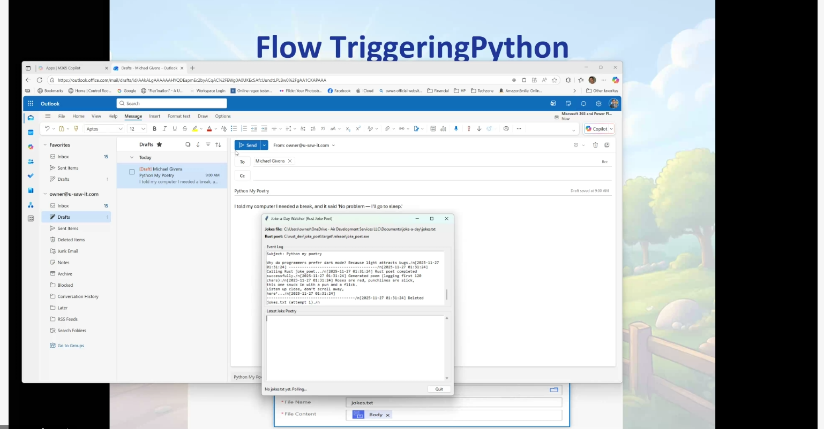Open the Send options dropdown arrow
The width and height of the screenshot is (824, 429).
click(x=265, y=145)
